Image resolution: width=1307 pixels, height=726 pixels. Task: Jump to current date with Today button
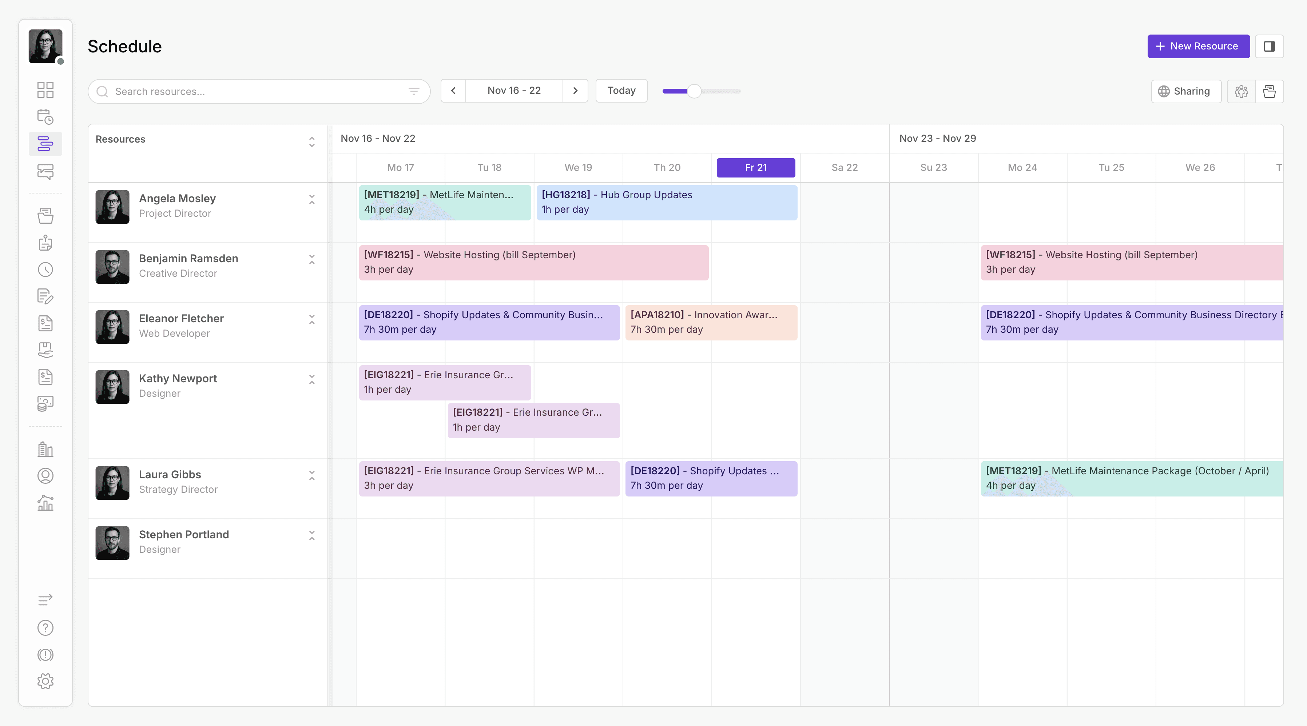coord(621,91)
